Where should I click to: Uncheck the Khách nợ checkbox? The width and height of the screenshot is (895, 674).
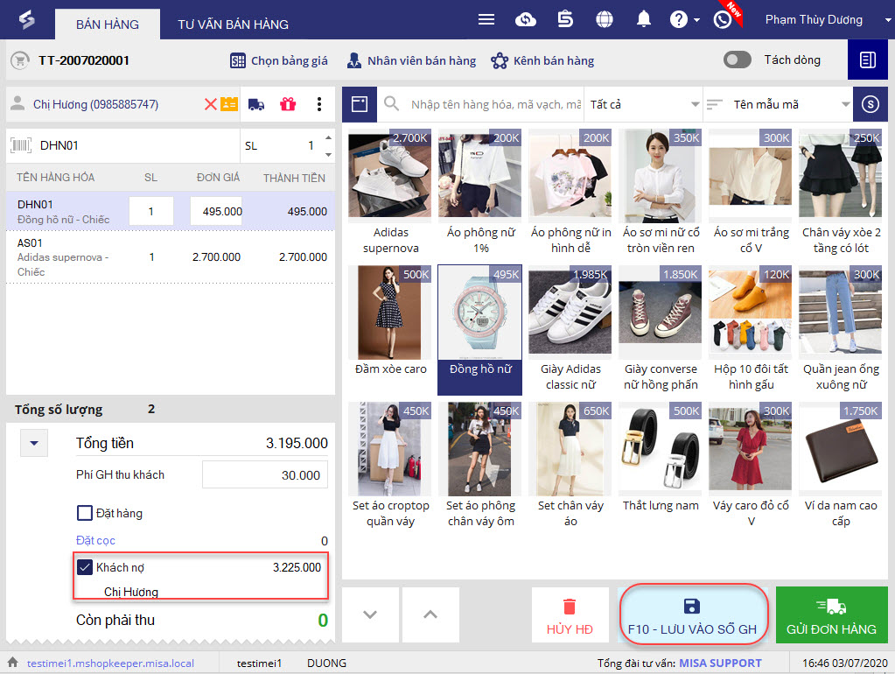pyautogui.click(x=85, y=567)
